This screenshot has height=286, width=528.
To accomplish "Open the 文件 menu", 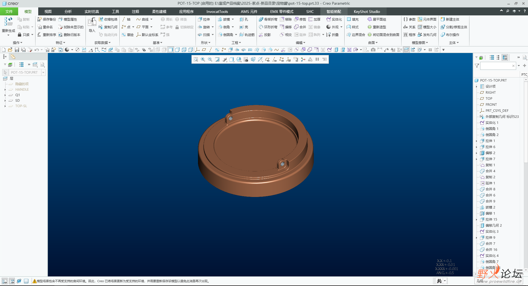I will [x=9, y=12].
